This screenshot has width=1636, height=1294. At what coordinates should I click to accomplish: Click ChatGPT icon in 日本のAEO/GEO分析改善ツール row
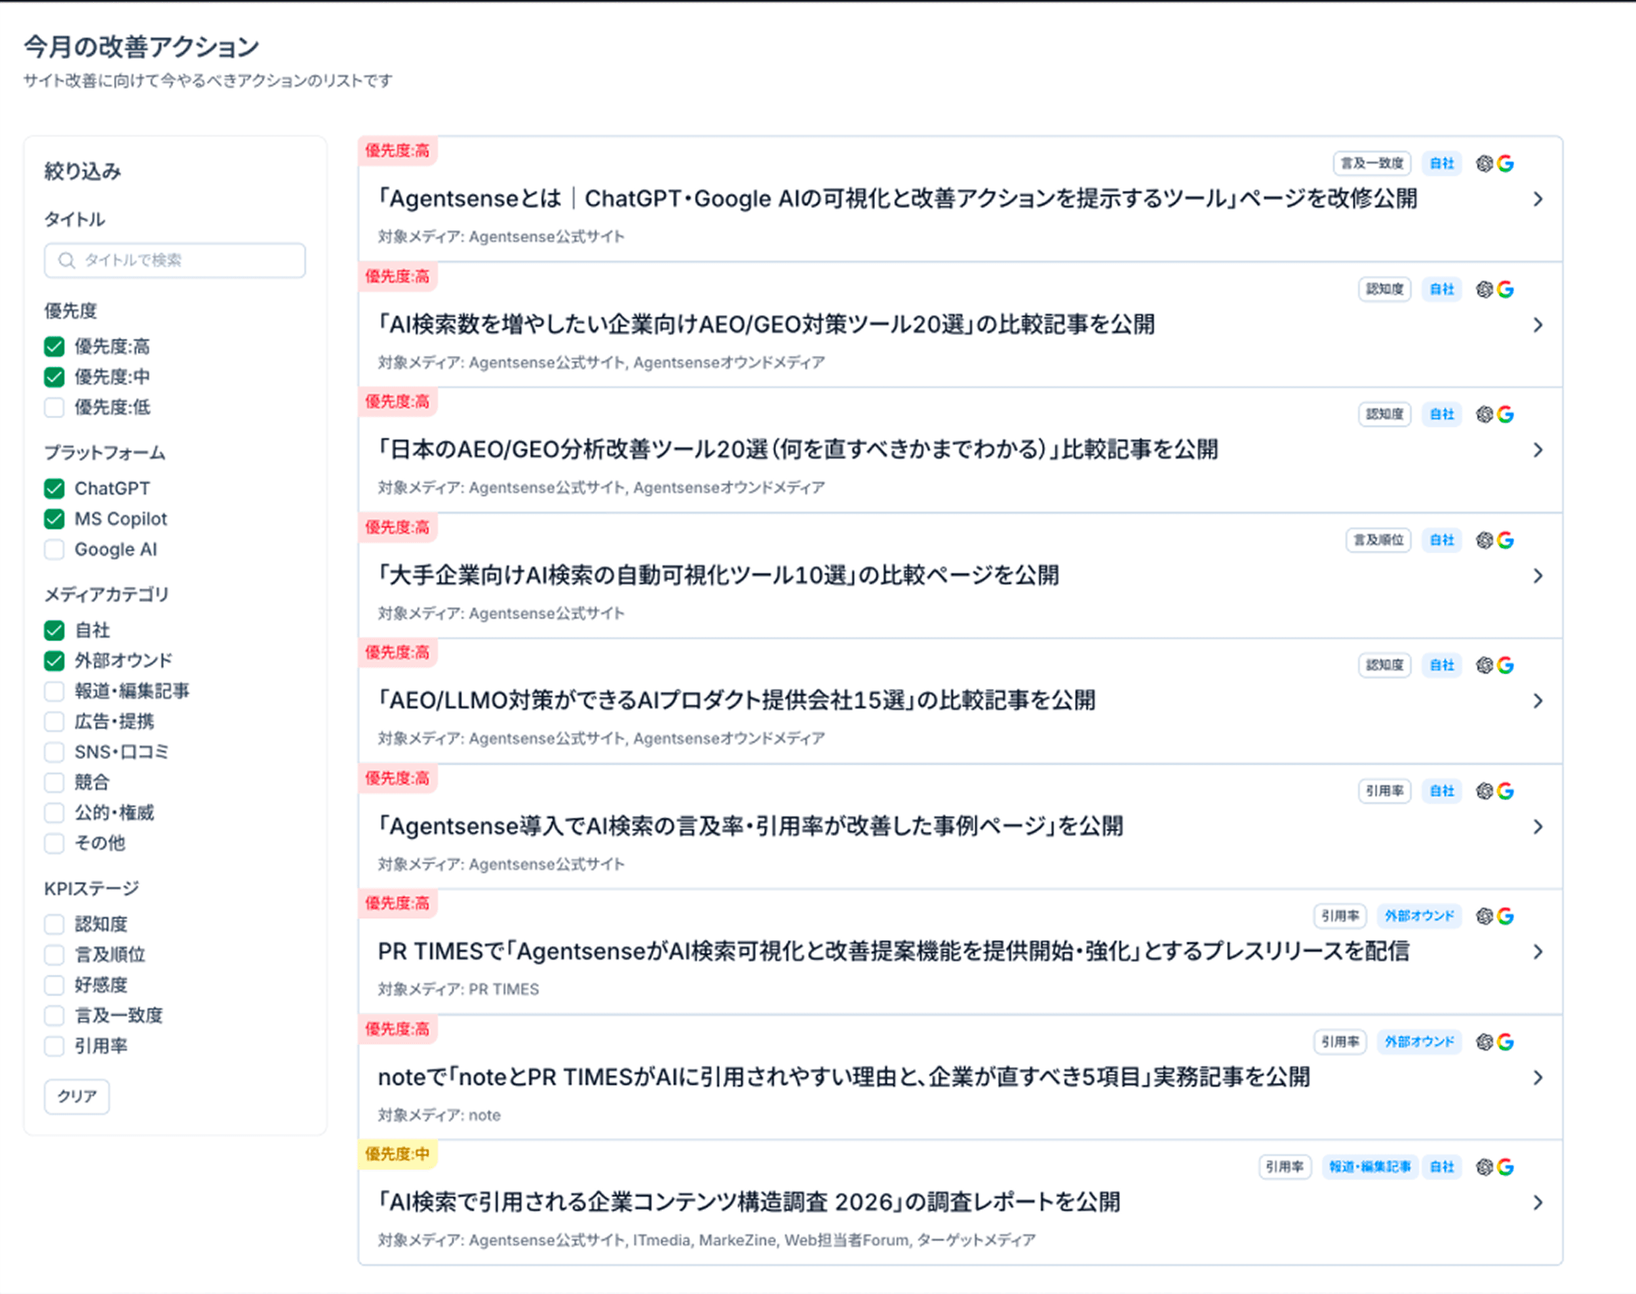pos(1485,414)
